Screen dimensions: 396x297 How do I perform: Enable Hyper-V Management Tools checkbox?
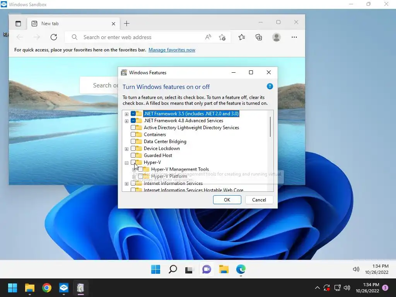pyautogui.click(x=140, y=169)
